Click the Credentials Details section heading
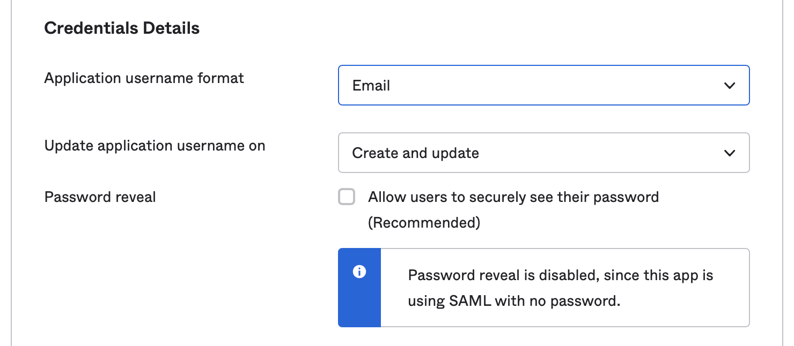The width and height of the screenshot is (794, 346). 122,28
